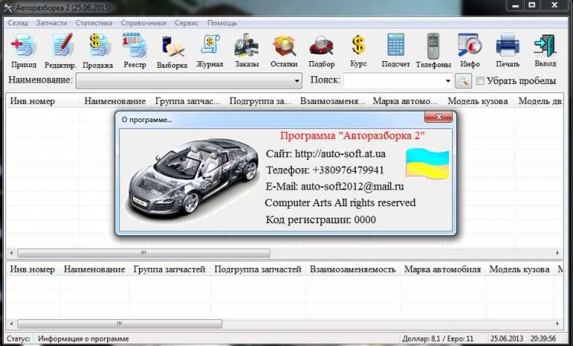Open the Запчасти menu
This screenshot has width=573, height=346.
point(51,23)
